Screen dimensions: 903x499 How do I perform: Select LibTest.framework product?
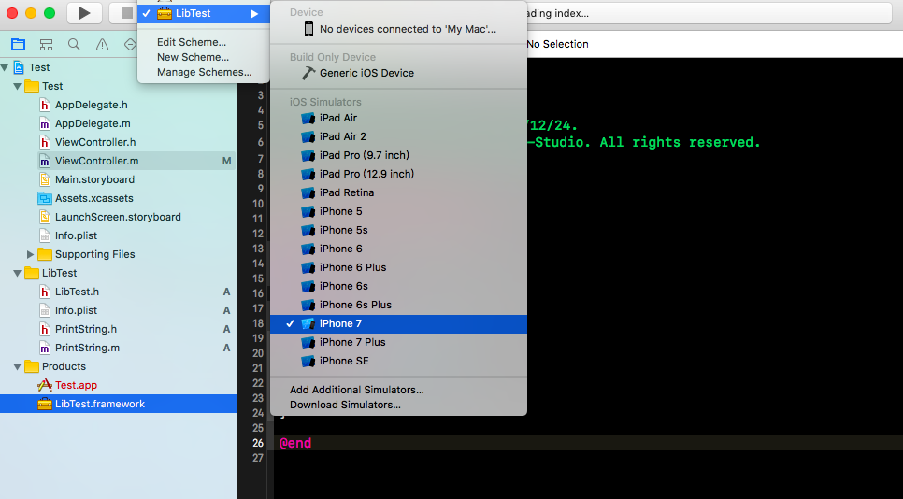(100, 404)
